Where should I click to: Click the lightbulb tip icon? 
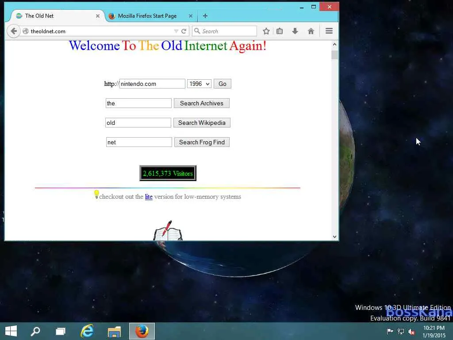[96, 194]
